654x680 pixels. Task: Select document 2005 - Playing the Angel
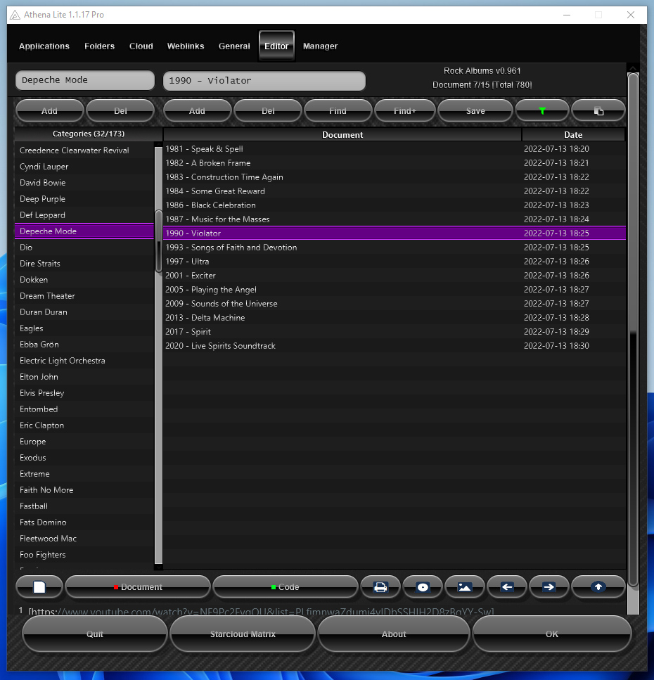coord(395,289)
